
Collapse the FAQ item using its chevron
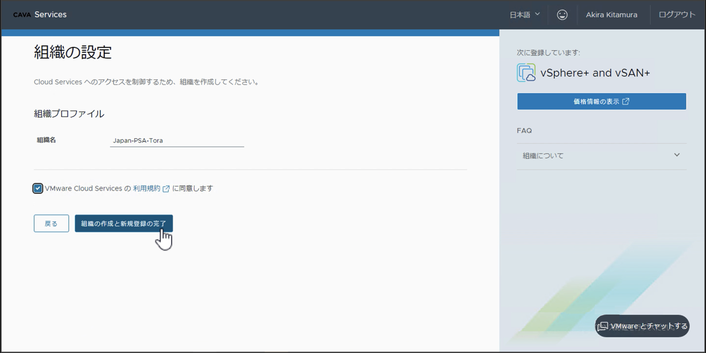point(677,155)
